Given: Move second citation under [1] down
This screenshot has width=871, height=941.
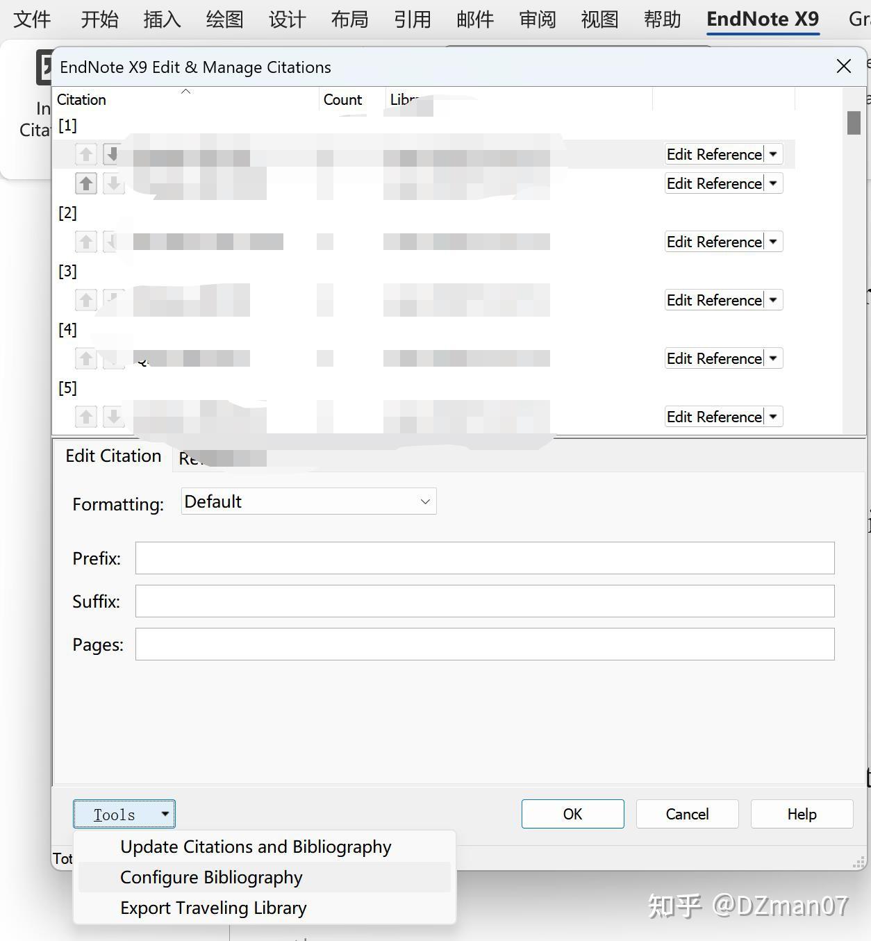Looking at the screenshot, I should click(113, 183).
